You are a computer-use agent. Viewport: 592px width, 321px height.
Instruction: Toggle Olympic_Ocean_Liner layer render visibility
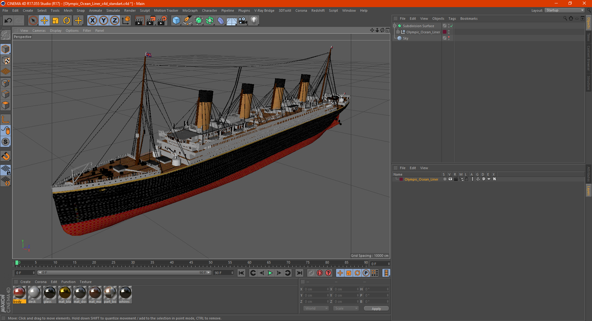[x=456, y=179]
